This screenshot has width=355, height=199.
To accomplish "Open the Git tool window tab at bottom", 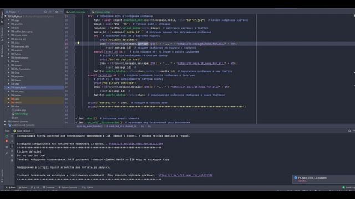I will pos(35,187).
